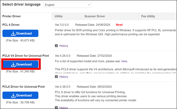Download the PCL 6 Driver
The image size is (177, 109).
(20, 33)
